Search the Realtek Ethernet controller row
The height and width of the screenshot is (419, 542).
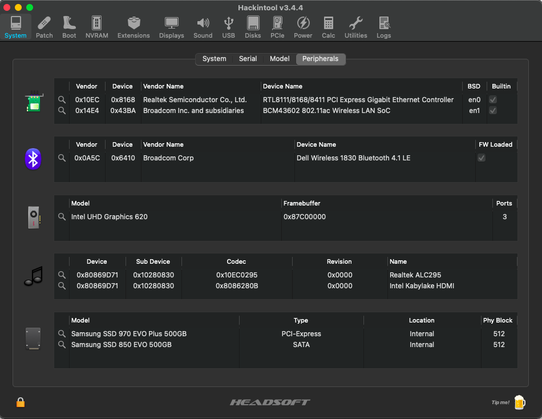(x=62, y=100)
